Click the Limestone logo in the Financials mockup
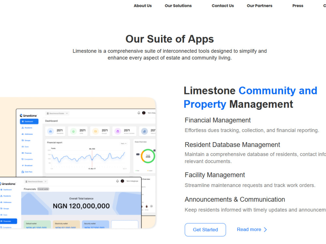This screenshot has width=326, height=244. point(8,183)
